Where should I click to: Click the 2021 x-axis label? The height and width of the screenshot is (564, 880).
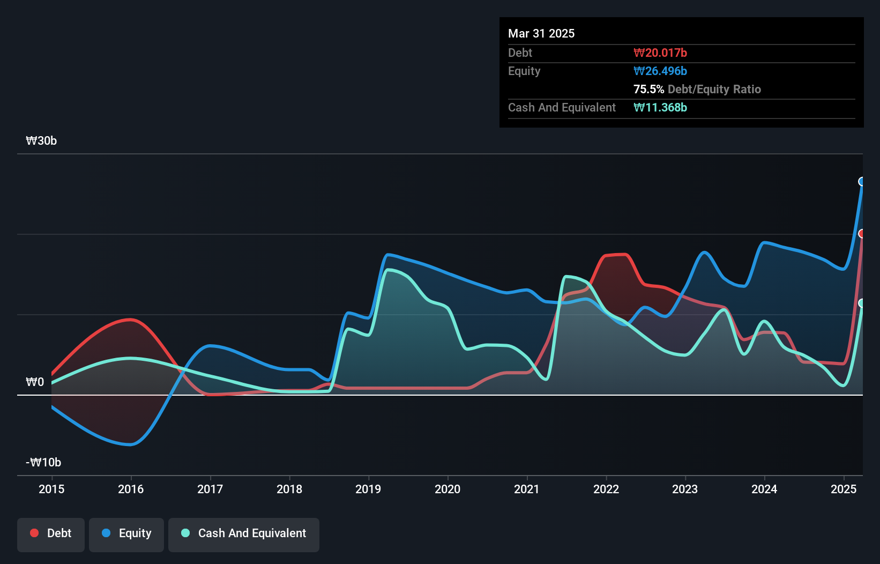click(527, 489)
